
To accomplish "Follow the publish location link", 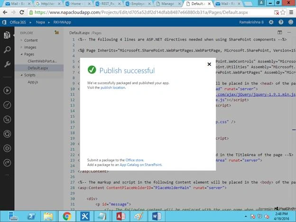I will point(113,88).
